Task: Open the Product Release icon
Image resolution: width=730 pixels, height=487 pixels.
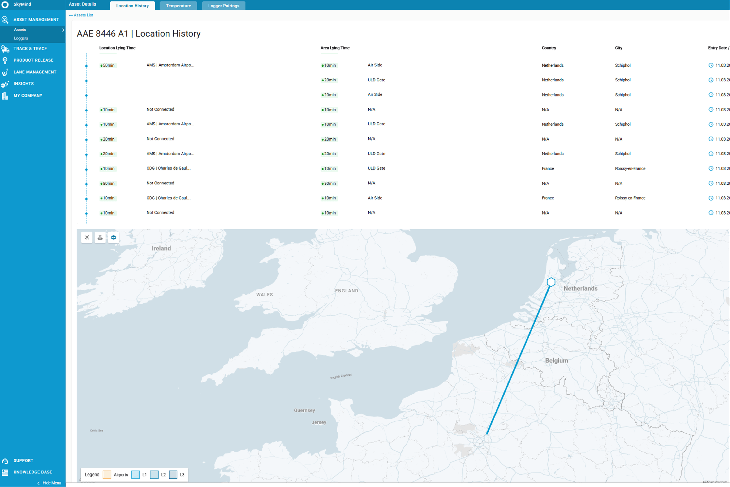Action: click(5, 60)
